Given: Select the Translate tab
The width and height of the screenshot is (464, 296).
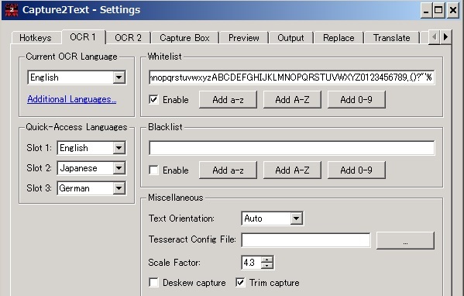Looking at the screenshot, I should (391, 38).
